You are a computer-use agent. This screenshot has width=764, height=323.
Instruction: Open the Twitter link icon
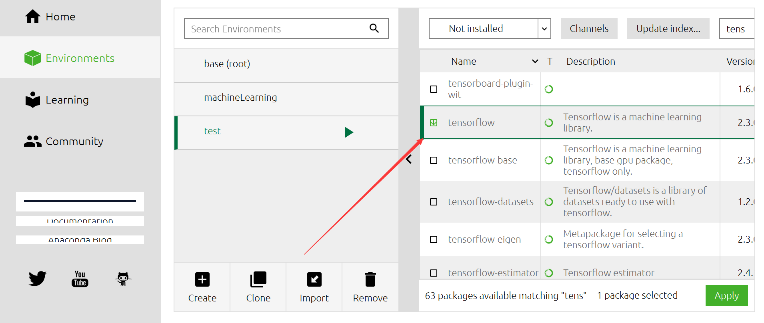(x=38, y=278)
